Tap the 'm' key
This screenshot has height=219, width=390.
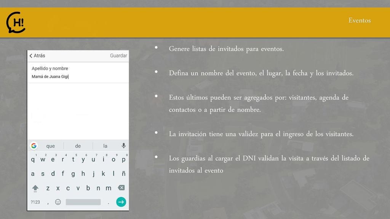pyautogui.click(x=109, y=188)
